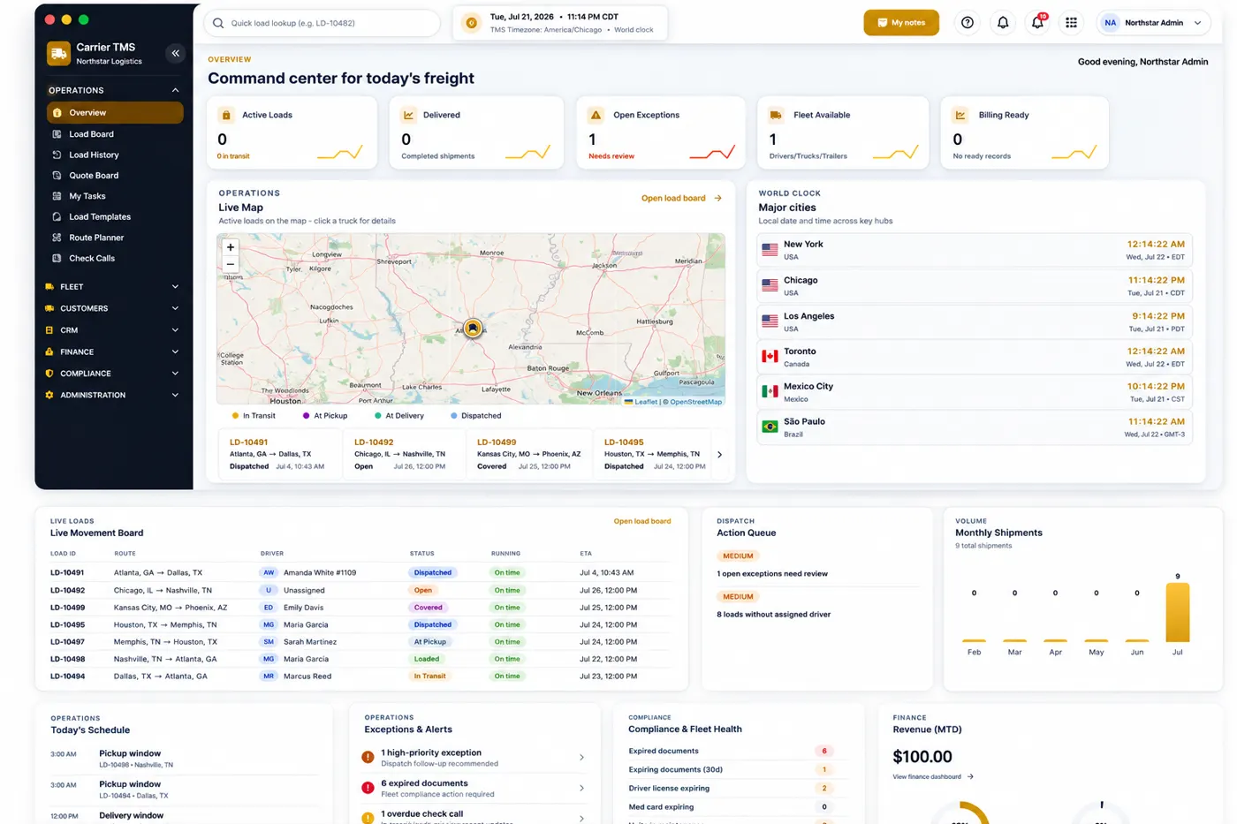Click driver Emily Davis in the board
Image resolution: width=1237 pixels, height=824 pixels.
click(303, 608)
